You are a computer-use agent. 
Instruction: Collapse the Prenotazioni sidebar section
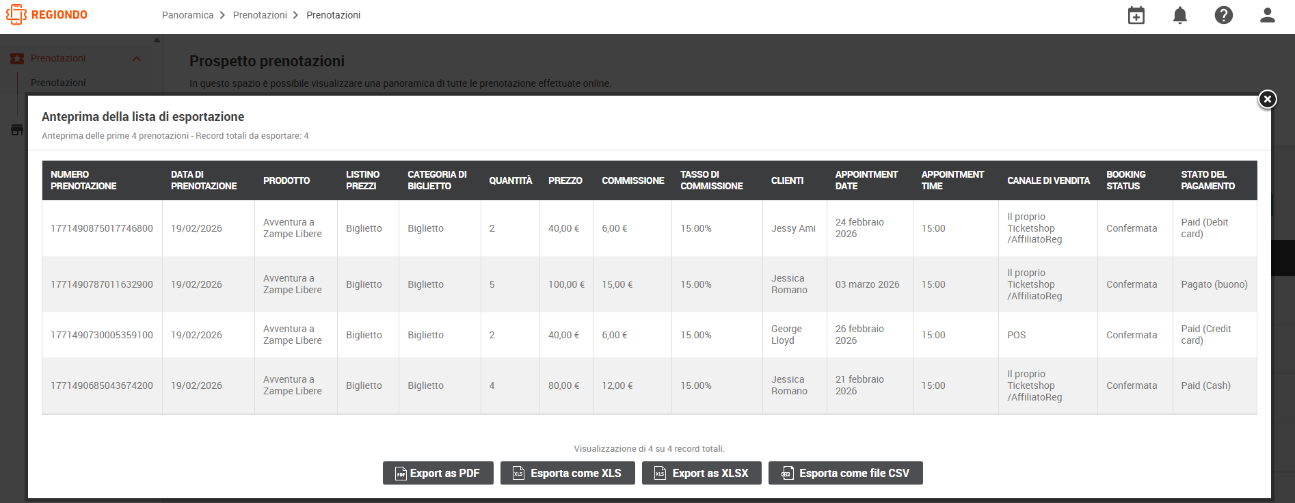(137, 59)
